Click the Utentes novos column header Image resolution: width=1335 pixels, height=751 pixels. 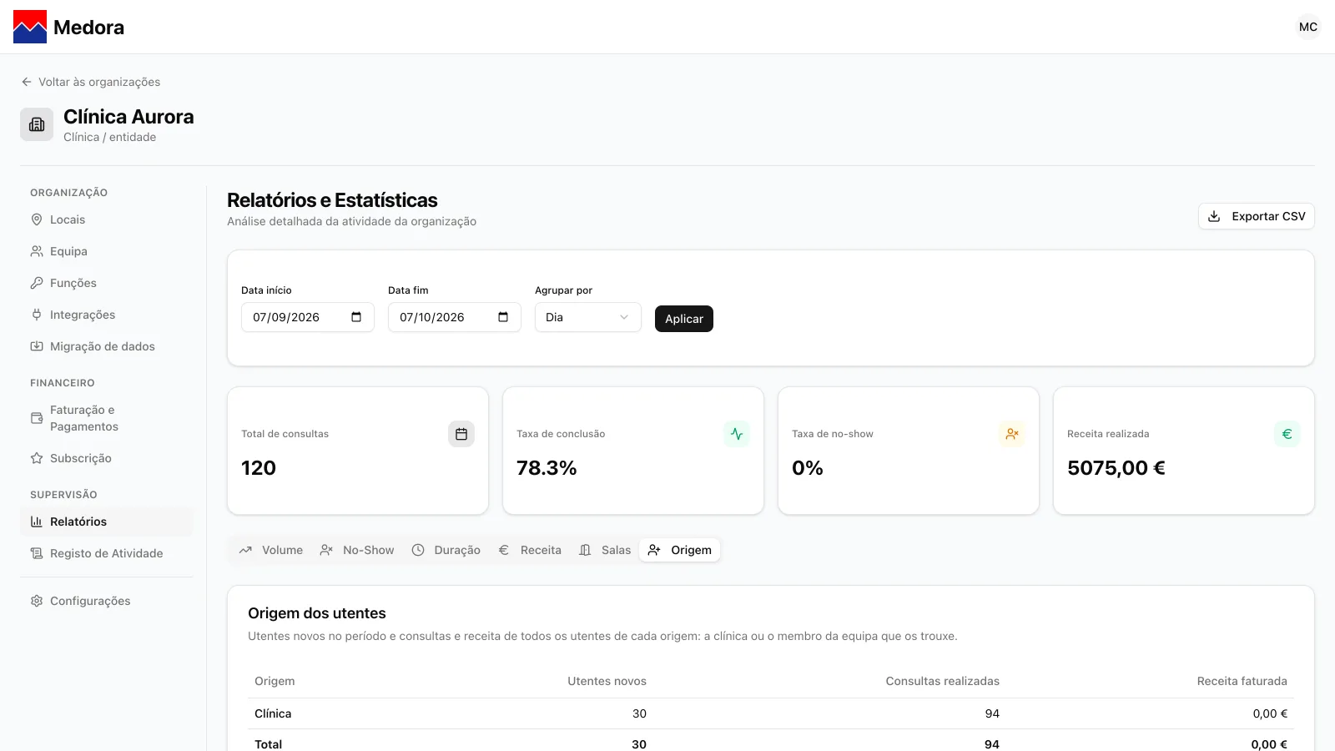(x=607, y=681)
